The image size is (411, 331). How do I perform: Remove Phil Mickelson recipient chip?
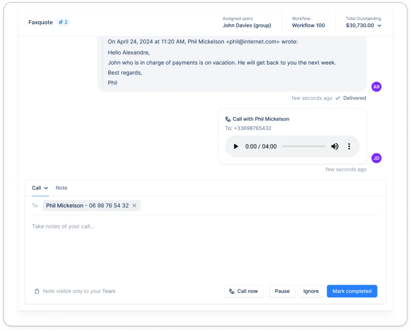134,206
